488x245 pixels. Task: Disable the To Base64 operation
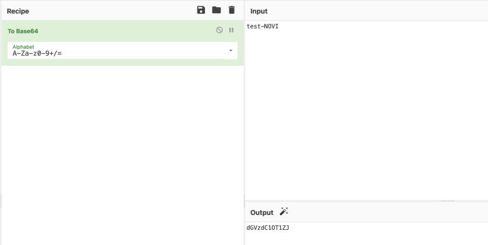coord(219,30)
